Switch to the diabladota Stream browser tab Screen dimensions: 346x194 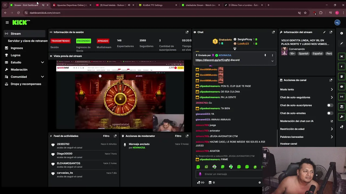click(200, 5)
